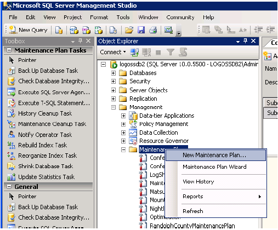278x230 pixels.
Task: Select Rebuild Index Task
Action: (37, 145)
